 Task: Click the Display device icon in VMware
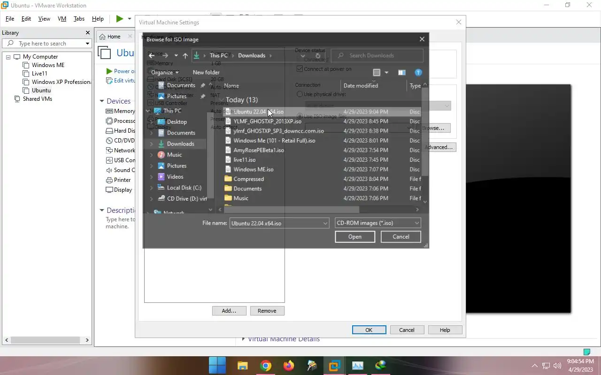pos(109,190)
